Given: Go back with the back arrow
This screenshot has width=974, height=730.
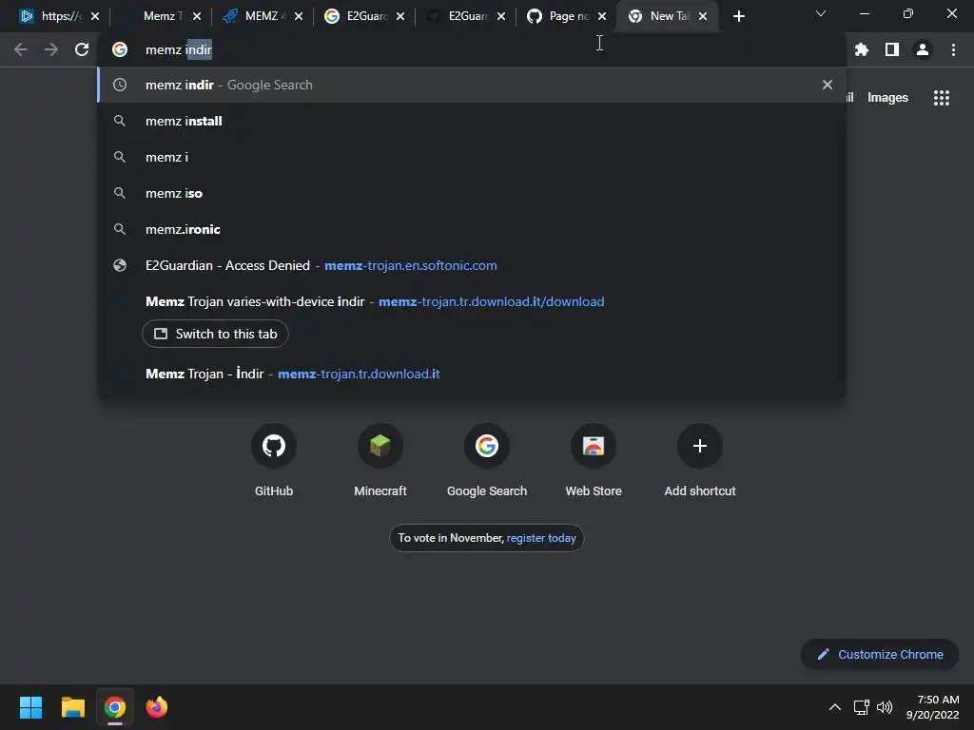Looking at the screenshot, I should pyautogui.click(x=21, y=49).
